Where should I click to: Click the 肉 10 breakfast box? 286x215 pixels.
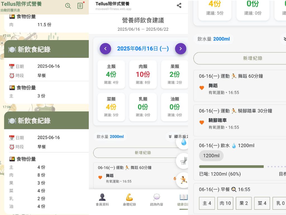[225, 203]
